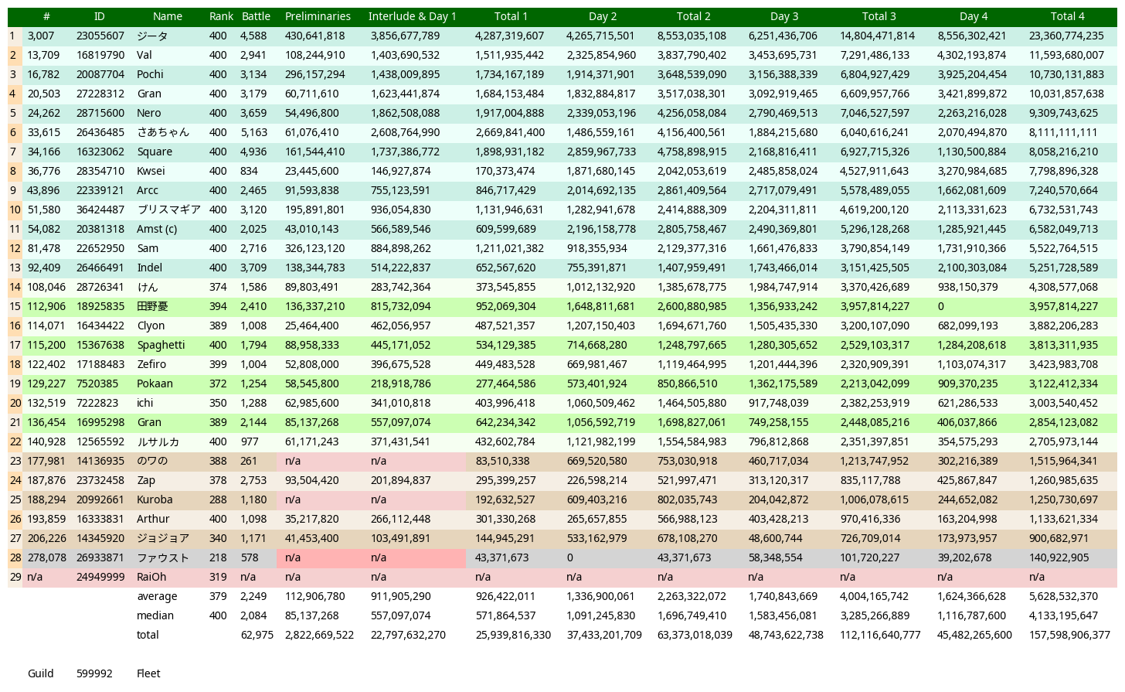
Task: Select the "Total 3" column header
Action: tap(879, 16)
